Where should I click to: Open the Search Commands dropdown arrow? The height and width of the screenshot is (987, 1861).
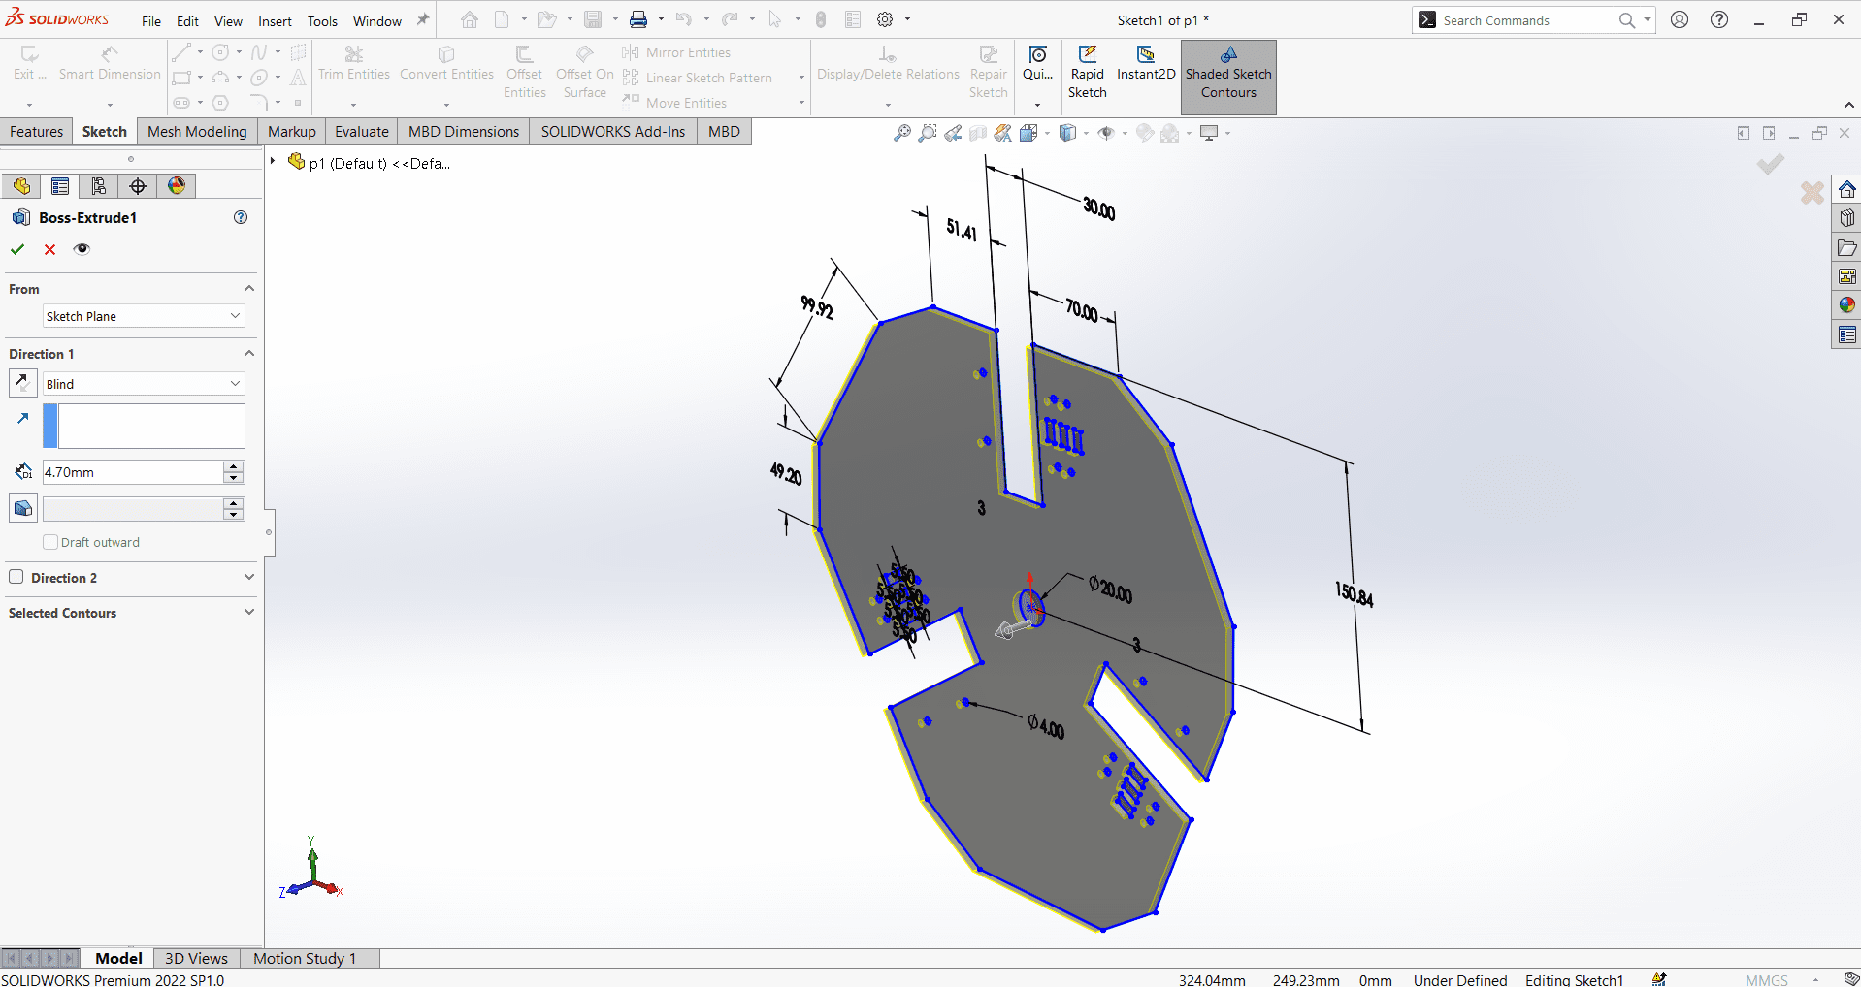point(1648,20)
